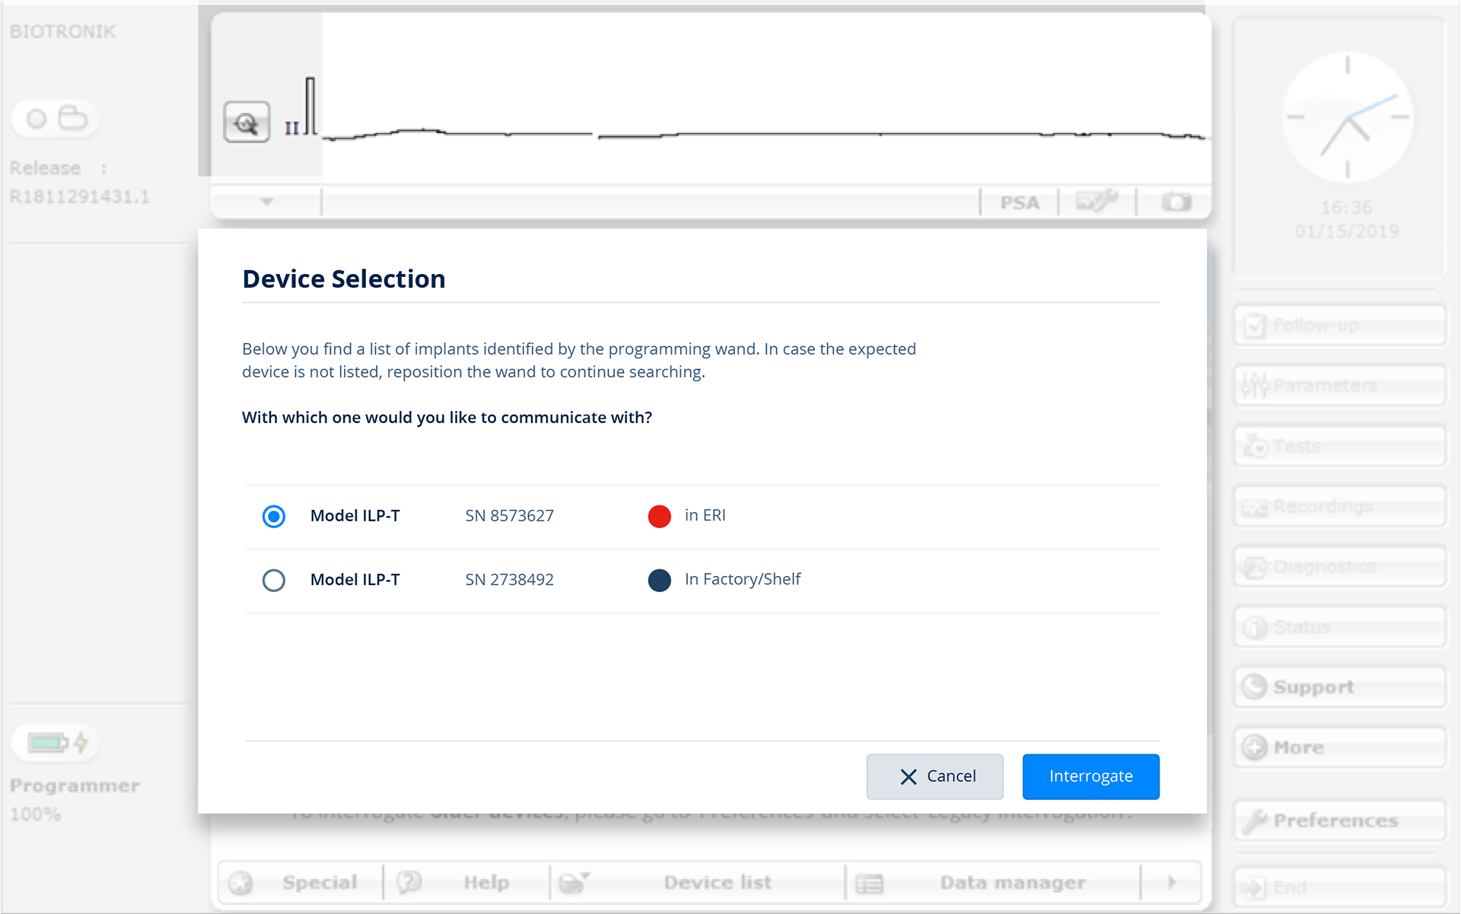Click the Parameters sliders icon
The width and height of the screenshot is (1461, 914).
pyautogui.click(x=1255, y=386)
